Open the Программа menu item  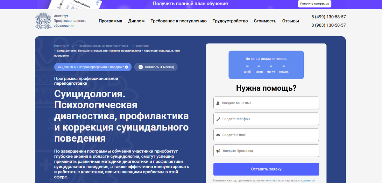[110, 21]
